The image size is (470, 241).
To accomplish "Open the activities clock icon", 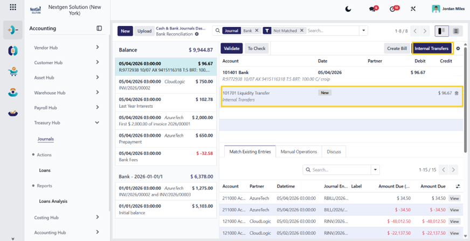I will 393,9.
